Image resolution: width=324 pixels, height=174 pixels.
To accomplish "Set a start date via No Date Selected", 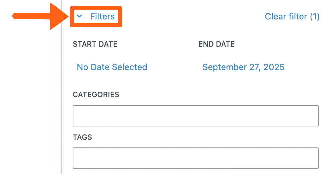I will pos(112,67).
